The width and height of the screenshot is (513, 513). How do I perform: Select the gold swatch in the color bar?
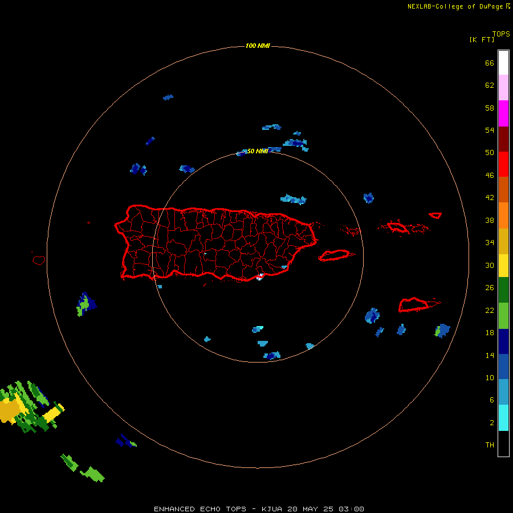coord(503,241)
